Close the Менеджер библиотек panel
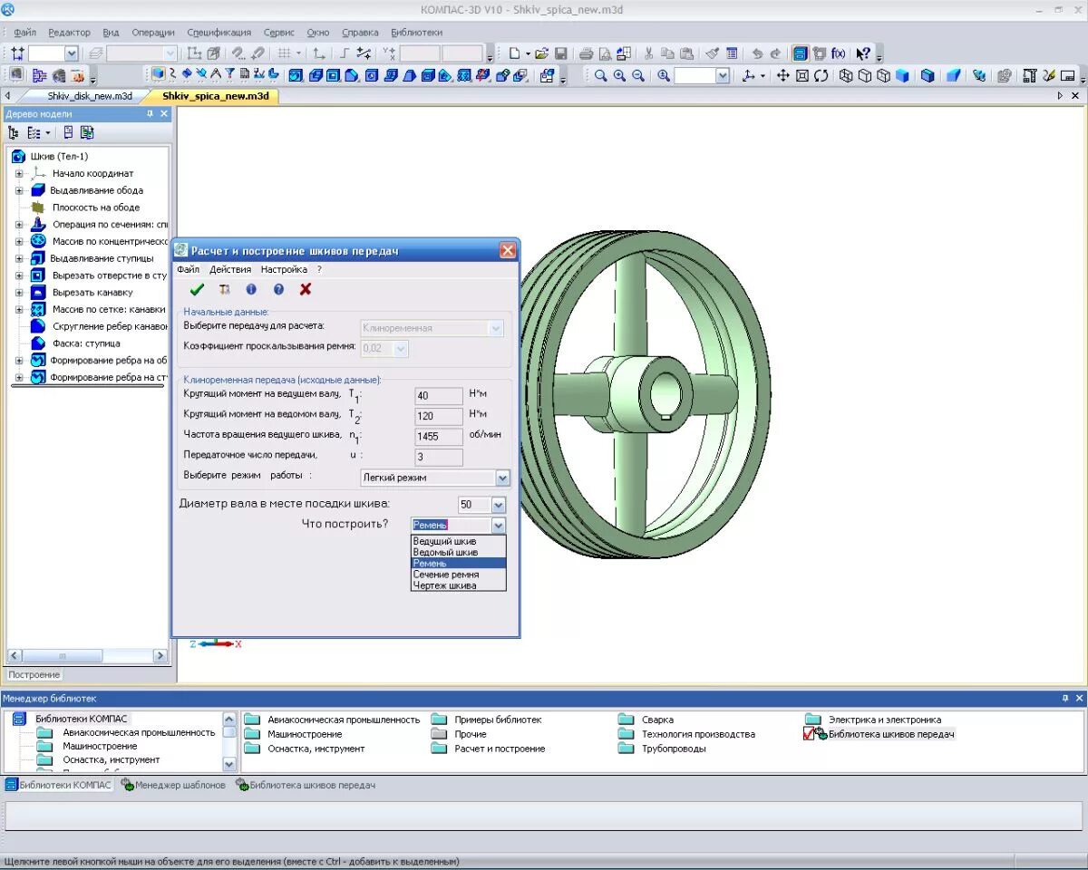The image size is (1088, 870). (1079, 699)
